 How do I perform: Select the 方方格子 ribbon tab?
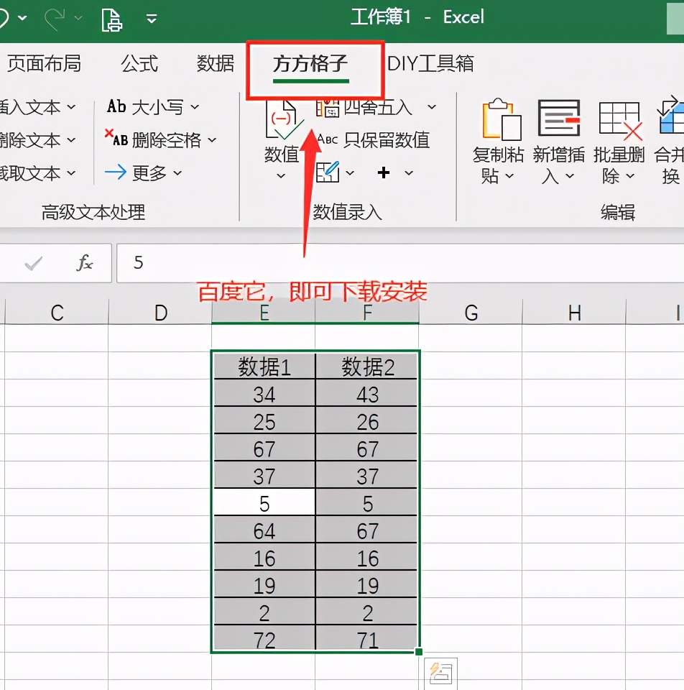(x=310, y=64)
